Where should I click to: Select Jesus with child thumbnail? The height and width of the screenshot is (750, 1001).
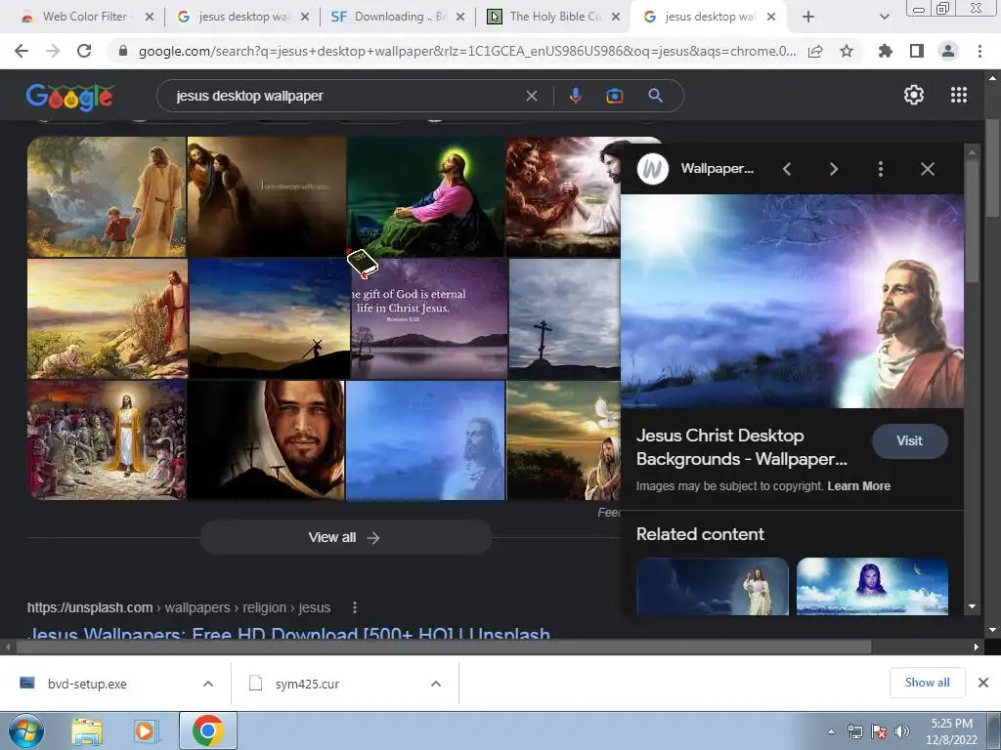(107, 196)
